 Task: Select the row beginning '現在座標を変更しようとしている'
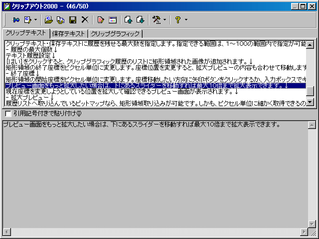tap(156, 92)
